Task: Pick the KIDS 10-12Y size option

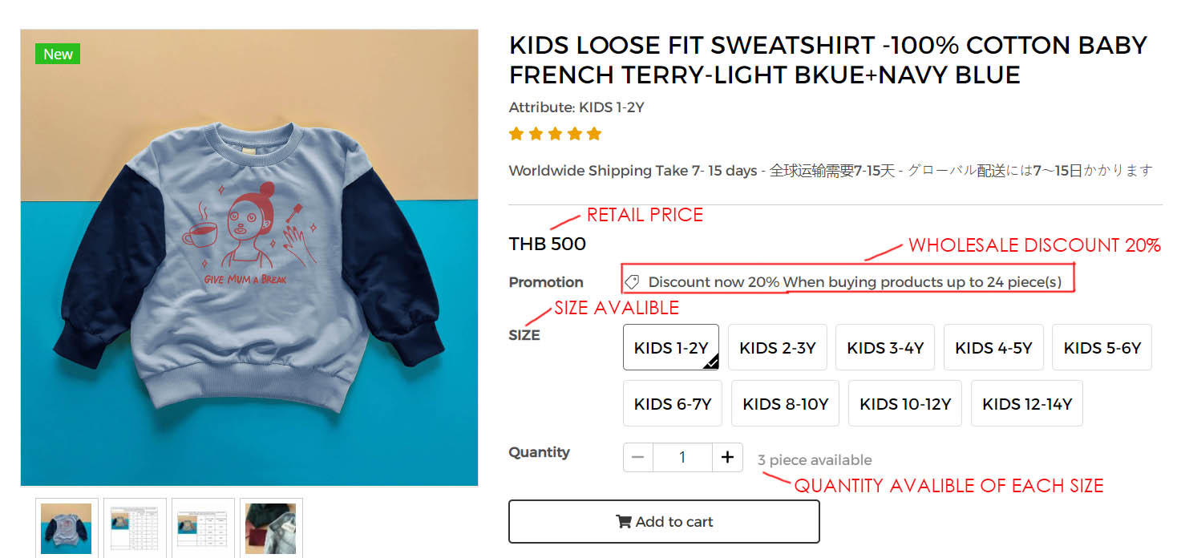Action: point(905,403)
